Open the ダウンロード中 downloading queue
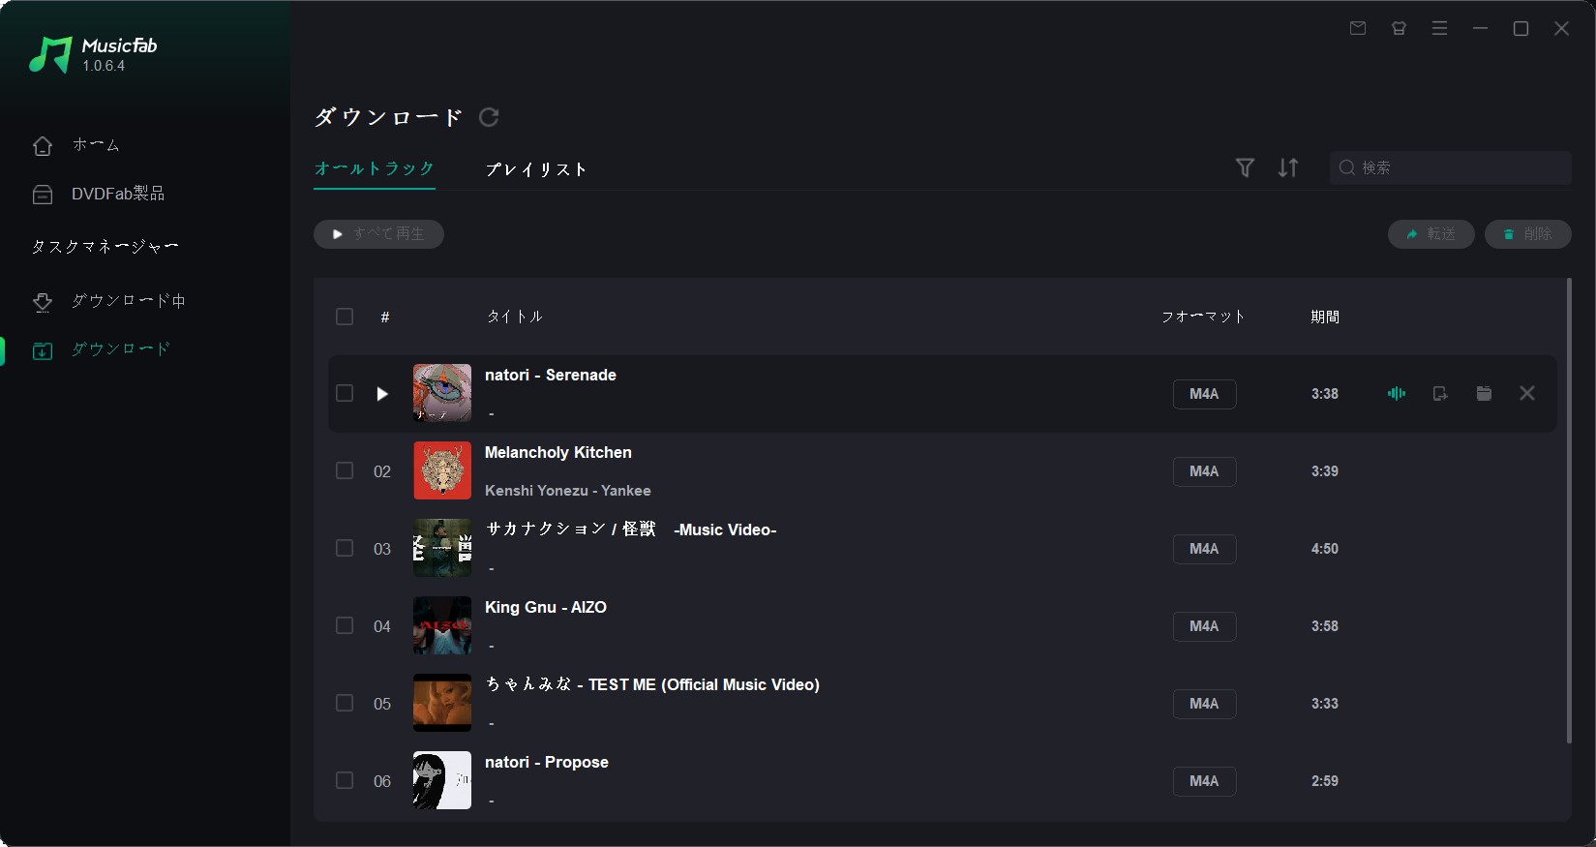 click(x=128, y=301)
